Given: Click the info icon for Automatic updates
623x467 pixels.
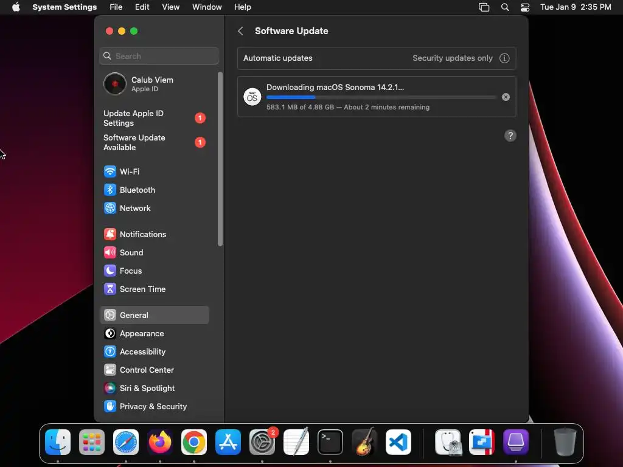Looking at the screenshot, I should [x=504, y=58].
